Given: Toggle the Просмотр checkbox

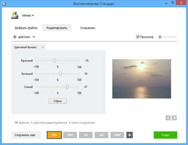Looking at the screenshot, I should click(138, 37).
